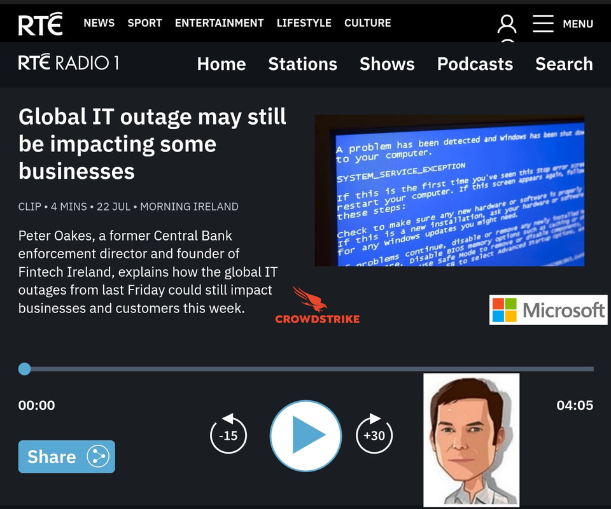Open the LIFESTYLE section
The width and height of the screenshot is (611, 509).
tap(304, 23)
